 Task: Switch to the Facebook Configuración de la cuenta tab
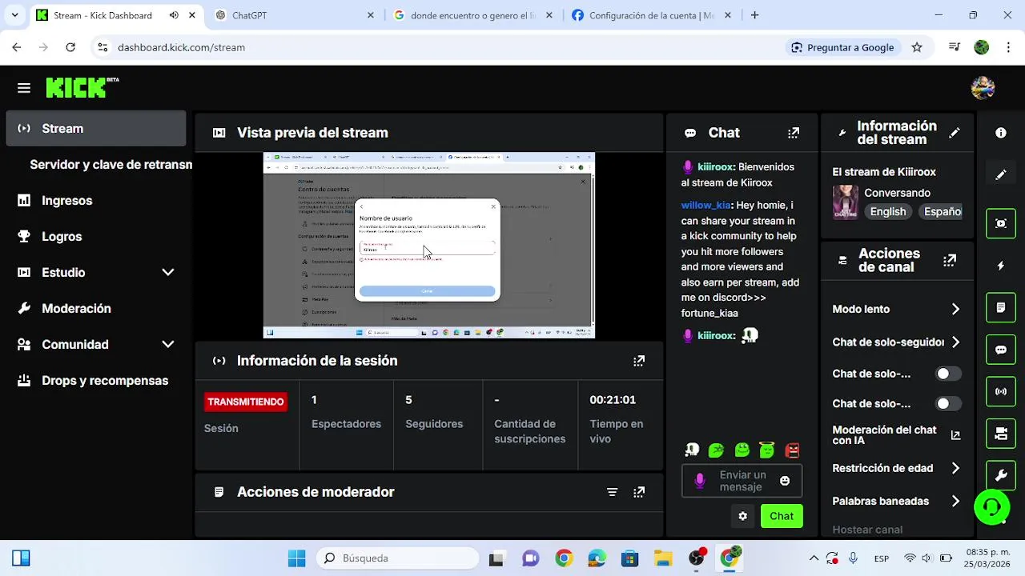650,15
